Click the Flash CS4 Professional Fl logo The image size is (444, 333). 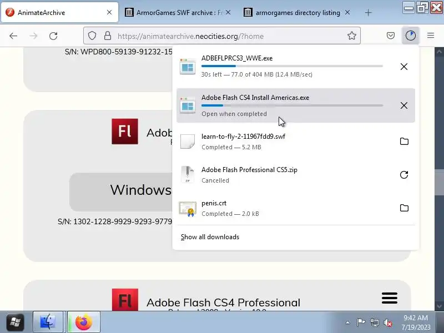click(x=125, y=300)
